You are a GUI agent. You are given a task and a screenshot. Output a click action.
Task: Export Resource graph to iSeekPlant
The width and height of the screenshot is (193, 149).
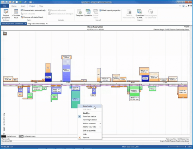click(x=150, y=14)
